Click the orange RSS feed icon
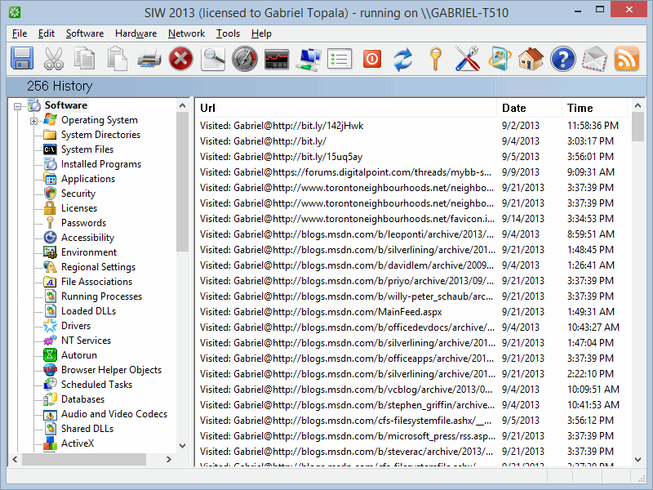The width and height of the screenshot is (653, 490). 626,59
